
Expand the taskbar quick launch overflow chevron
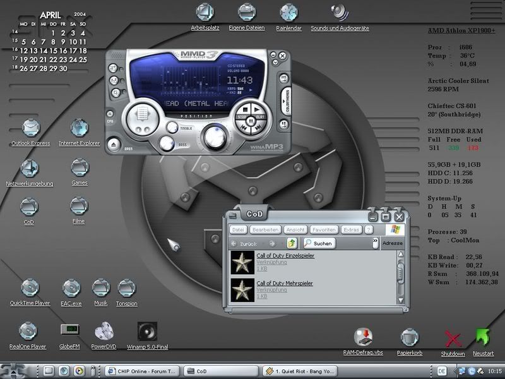[93, 371]
